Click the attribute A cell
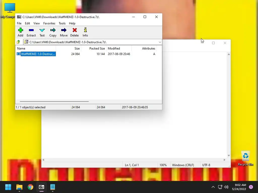The height and width of the screenshot is (193, 258). [x=154, y=54]
